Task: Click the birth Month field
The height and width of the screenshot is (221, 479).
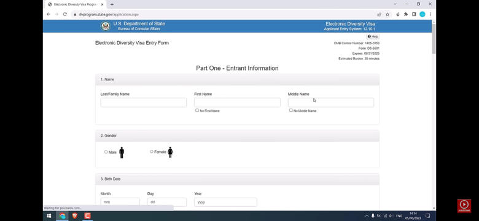Action: point(120,202)
